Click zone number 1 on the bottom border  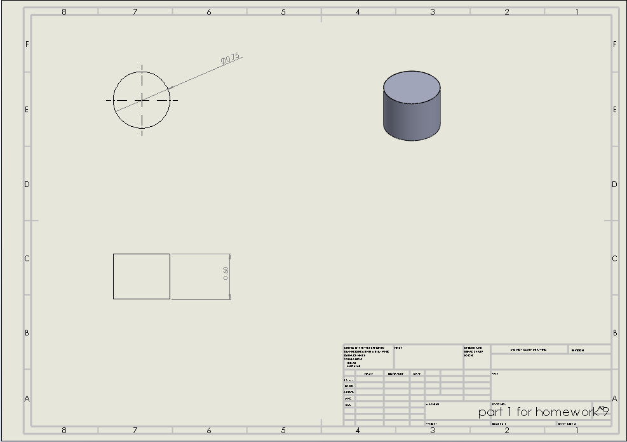coord(577,430)
